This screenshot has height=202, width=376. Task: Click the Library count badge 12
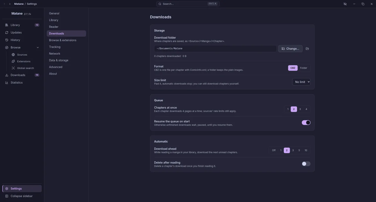click(37, 25)
